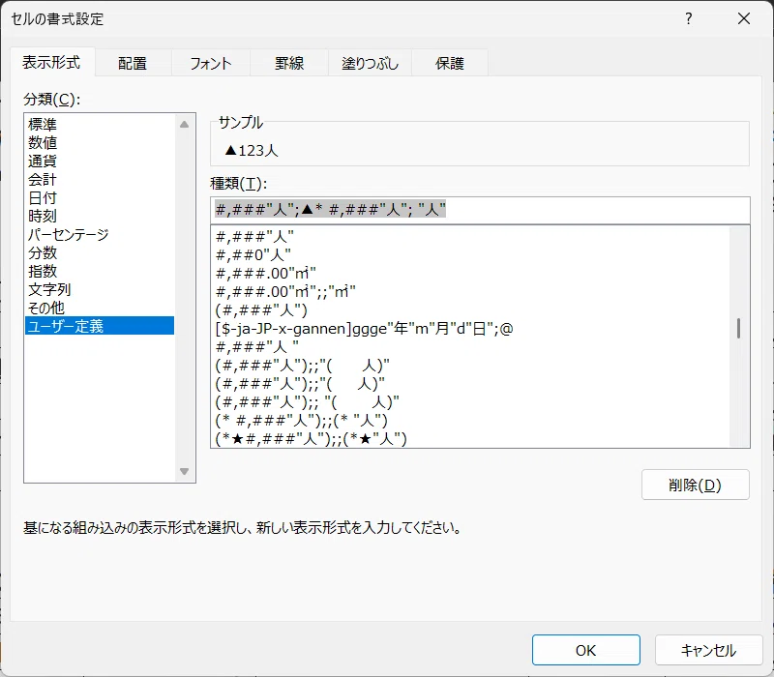Image resolution: width=774 pixels, height=677 pixels.
Task: Select 標準 in the category list
Action: pos(100,124)
